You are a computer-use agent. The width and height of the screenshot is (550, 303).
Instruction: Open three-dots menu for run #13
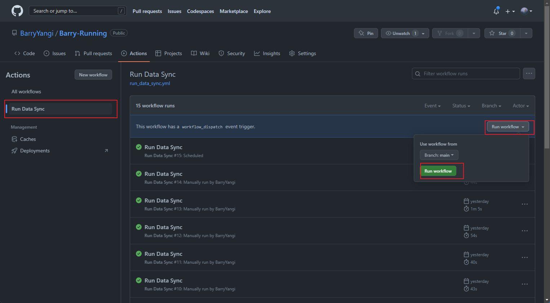[x=525, y=204]
